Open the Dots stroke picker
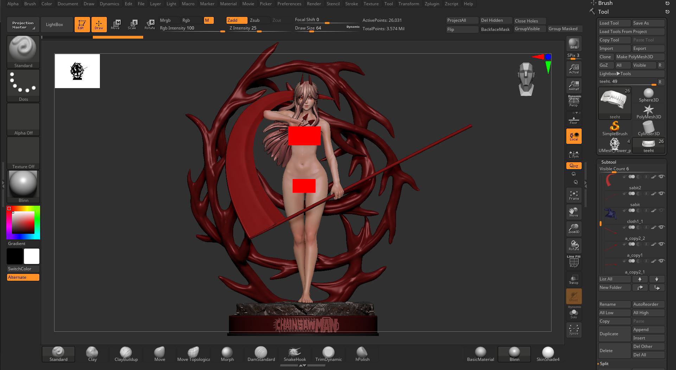This screenshot has width=676, height=370. point(23,86)
